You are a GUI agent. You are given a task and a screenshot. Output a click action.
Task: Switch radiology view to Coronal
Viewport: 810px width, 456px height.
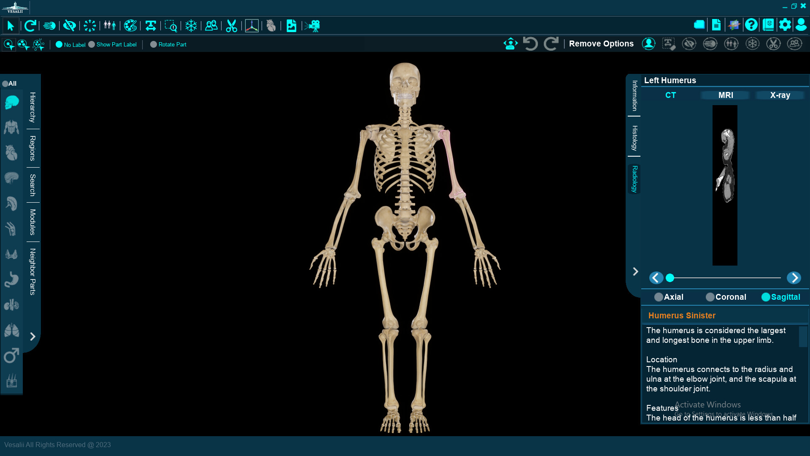710,297
